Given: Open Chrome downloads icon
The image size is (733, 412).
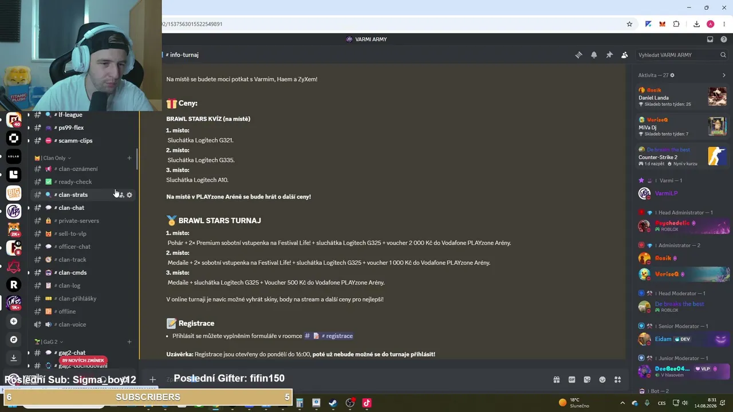Looking at the screenshot, I should click(696, 24).
